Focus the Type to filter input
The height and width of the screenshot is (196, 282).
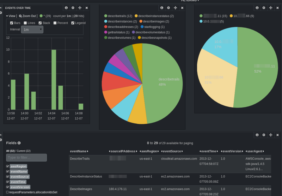(26, 157)
